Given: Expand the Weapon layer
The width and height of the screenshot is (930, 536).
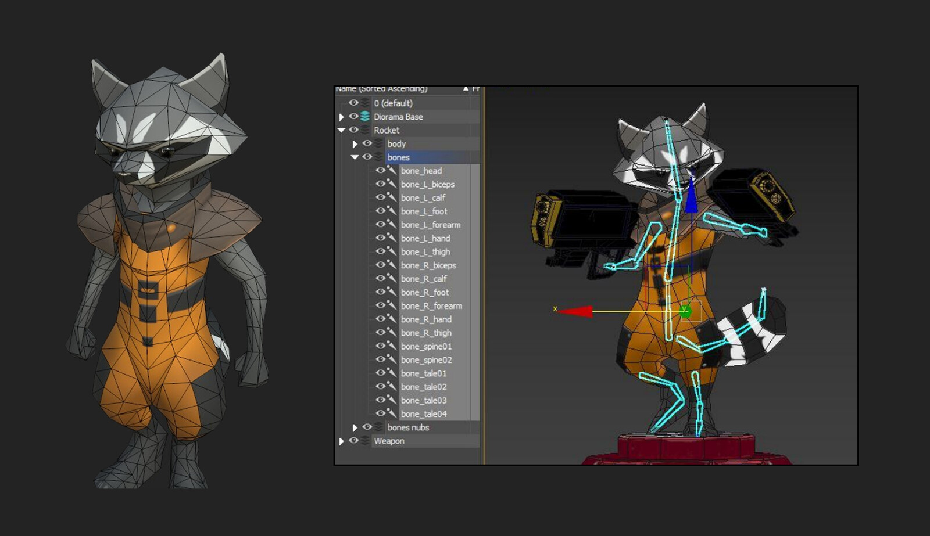Looking at the screenshot, I should 342,441.
